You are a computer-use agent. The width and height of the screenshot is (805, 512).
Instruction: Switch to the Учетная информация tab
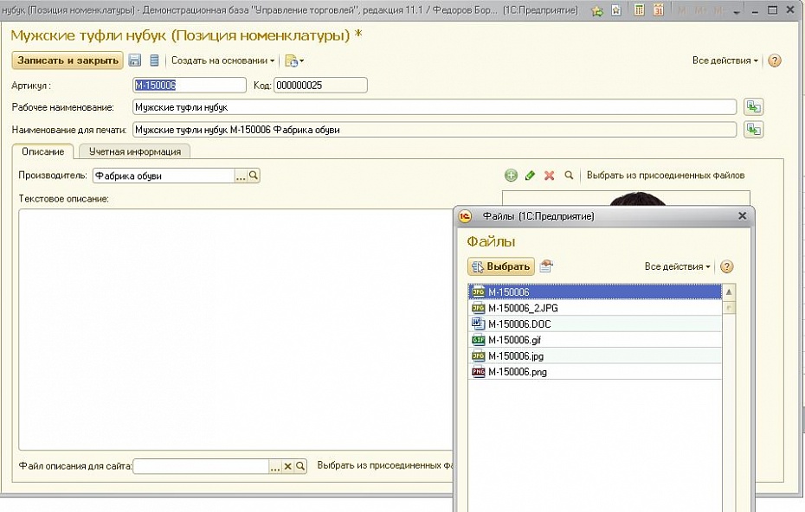tap(134, 151)
